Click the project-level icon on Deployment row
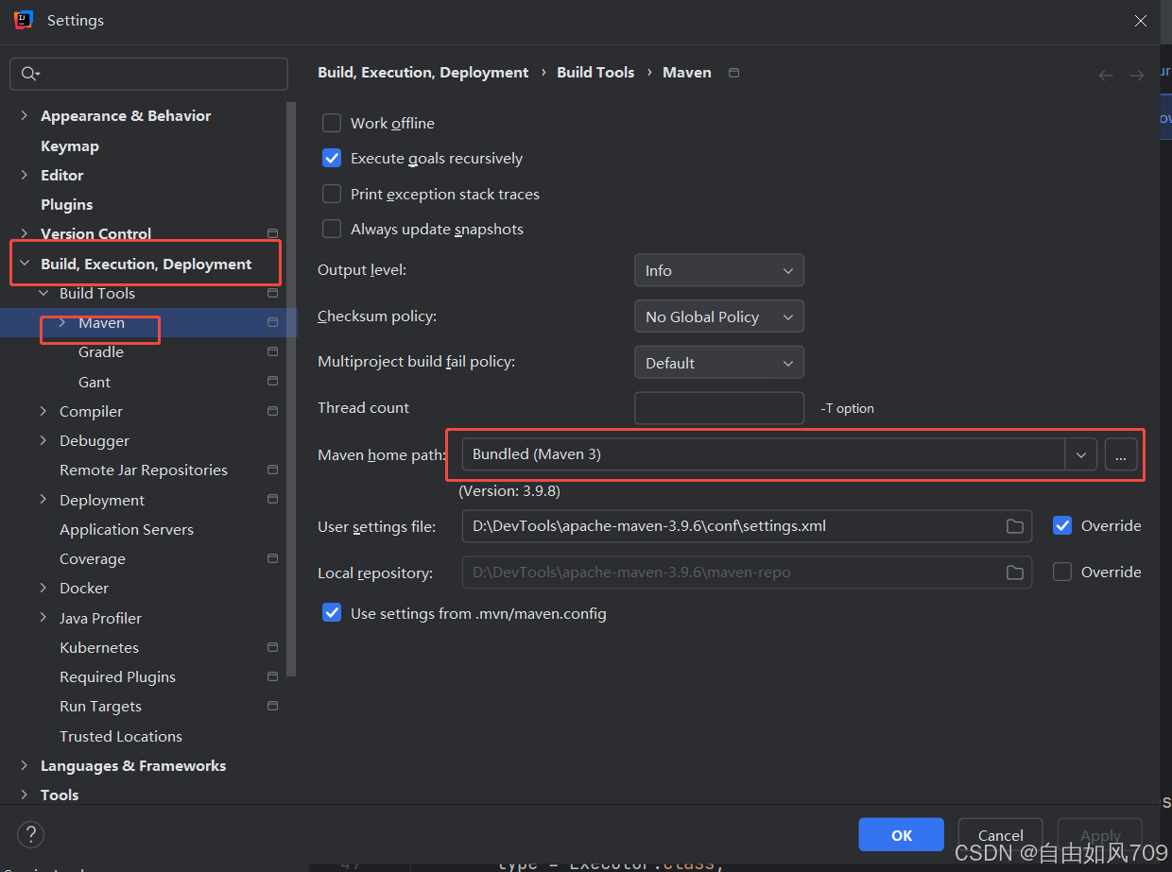The height and width of the screenshot is (872, 1172). pyautogui.click(x=273, y=499)
